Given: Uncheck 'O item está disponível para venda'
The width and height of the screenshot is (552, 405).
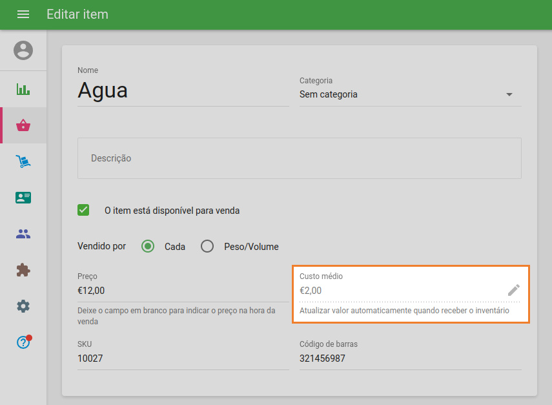Looking at the screenshot, I should (83, 210).
